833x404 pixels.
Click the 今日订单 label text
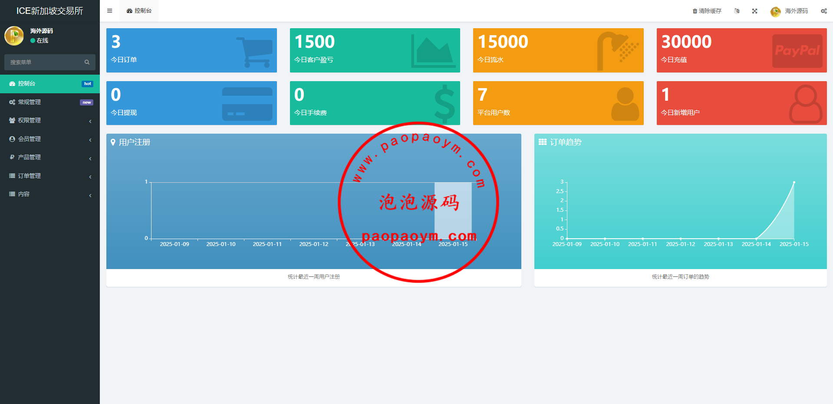point(124,60)
